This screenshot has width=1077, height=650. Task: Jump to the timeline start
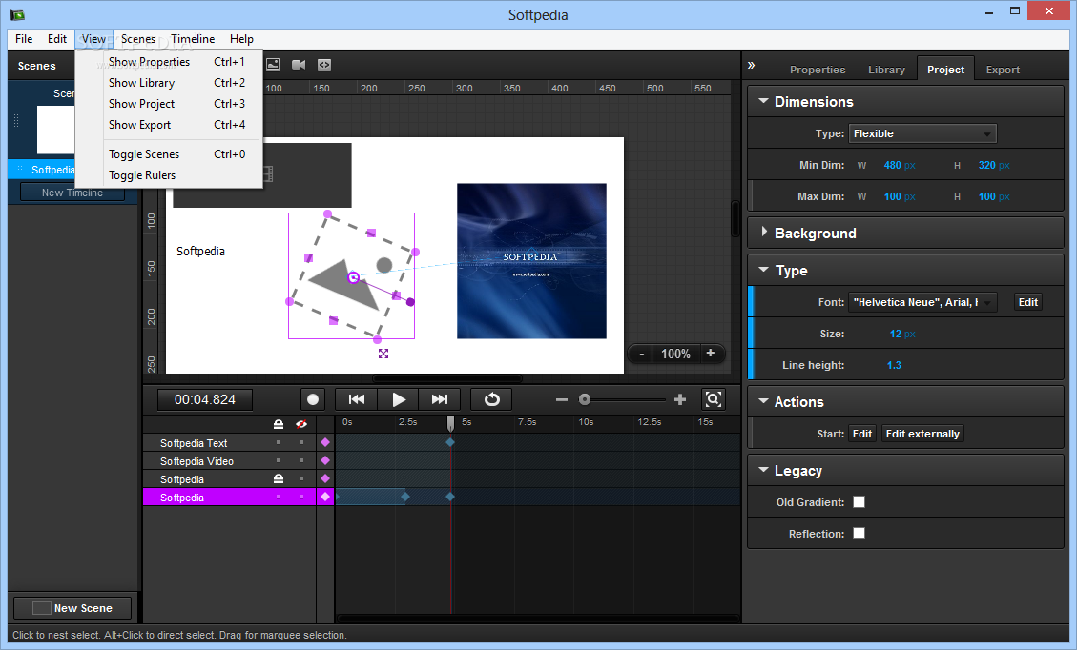(x=357, y=399)
